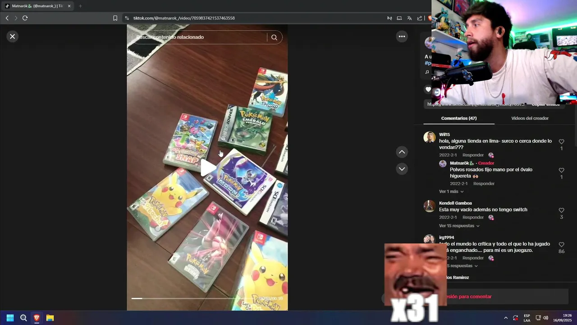Image resolution: width=577 pixels, height=325 pixels.
Task: Click the Brave browser taskbar icon
Action: coord(37,318)
